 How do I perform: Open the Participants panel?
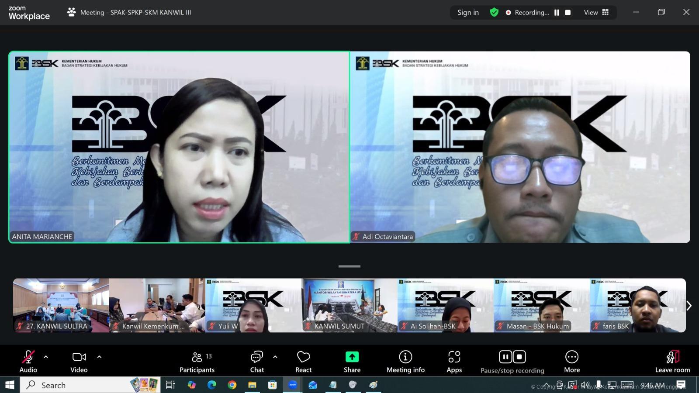point(197,362)
